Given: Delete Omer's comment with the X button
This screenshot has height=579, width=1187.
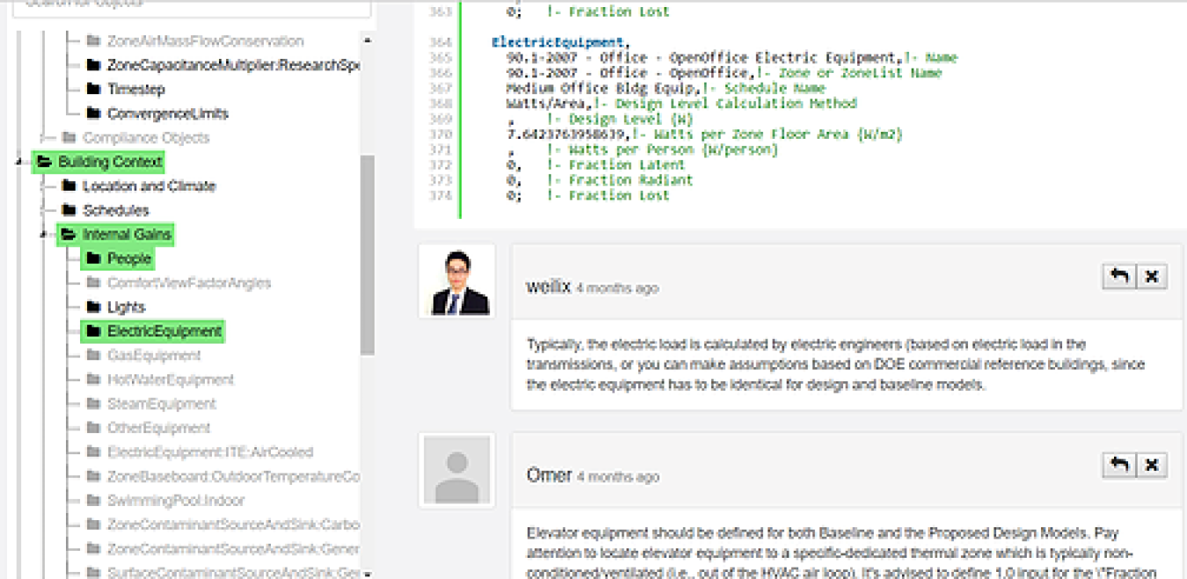Looking at the screenshot, I should (x=1152, y=465).
